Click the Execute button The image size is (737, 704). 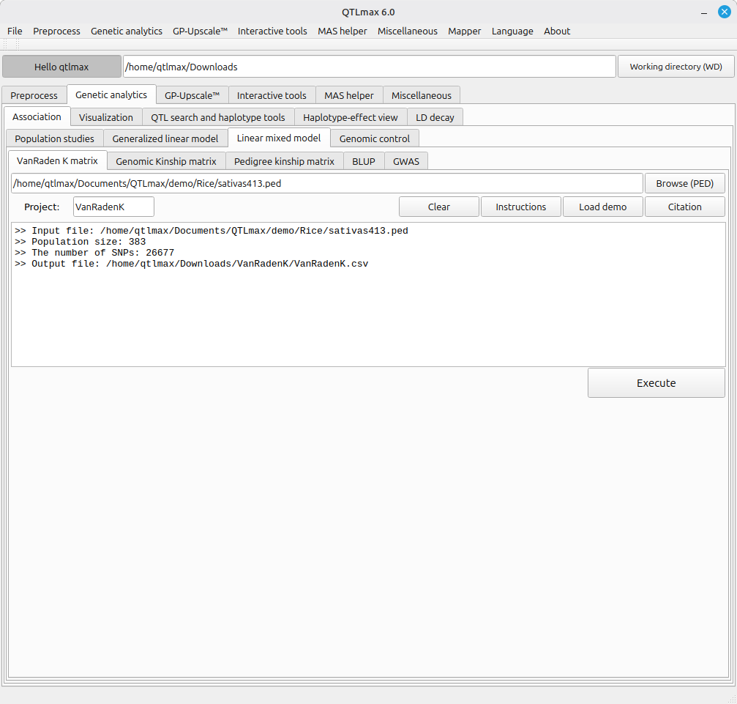click(x=656, y=383)
